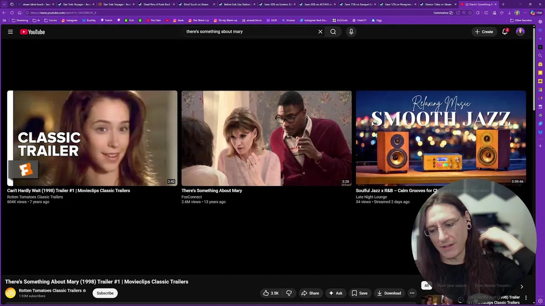The width and height of the screenshot is (545, 306).
Task: Open Stremio bookmark
Action: click(x=288, y=20)
